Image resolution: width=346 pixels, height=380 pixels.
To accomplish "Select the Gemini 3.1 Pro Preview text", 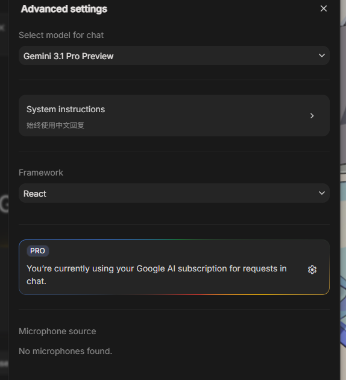I will pyautogui.click(x=68, y=56).
